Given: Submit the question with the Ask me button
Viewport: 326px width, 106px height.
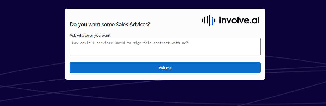Looking at the screenshot, I should coord(165,68).
